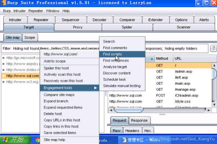Open the Burp menu

tap(7, 11)
